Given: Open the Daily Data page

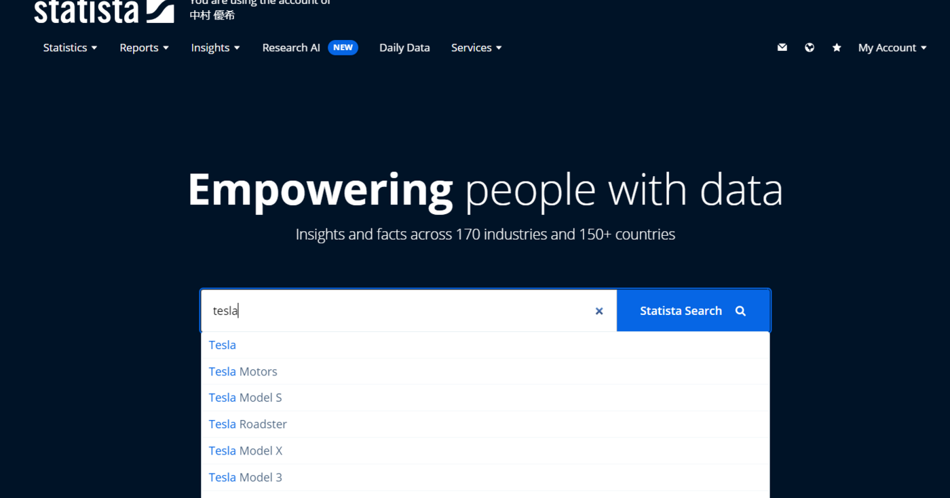Looking at the screenshot, I should 404,47.
